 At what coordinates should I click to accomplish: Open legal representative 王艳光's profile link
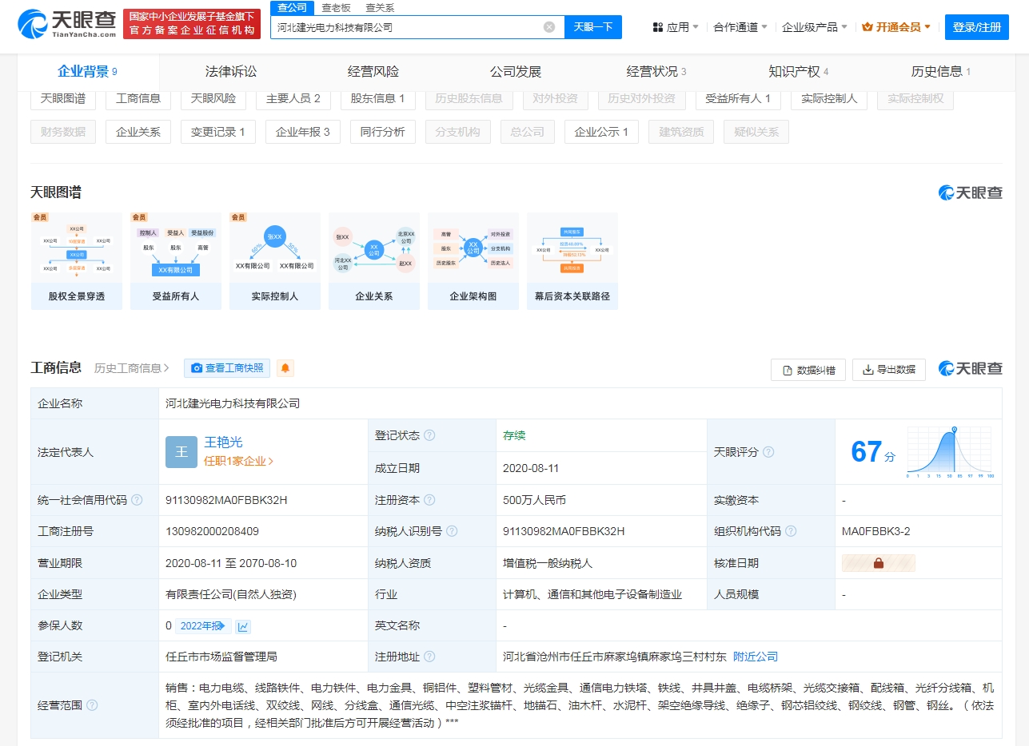(224, 442)
